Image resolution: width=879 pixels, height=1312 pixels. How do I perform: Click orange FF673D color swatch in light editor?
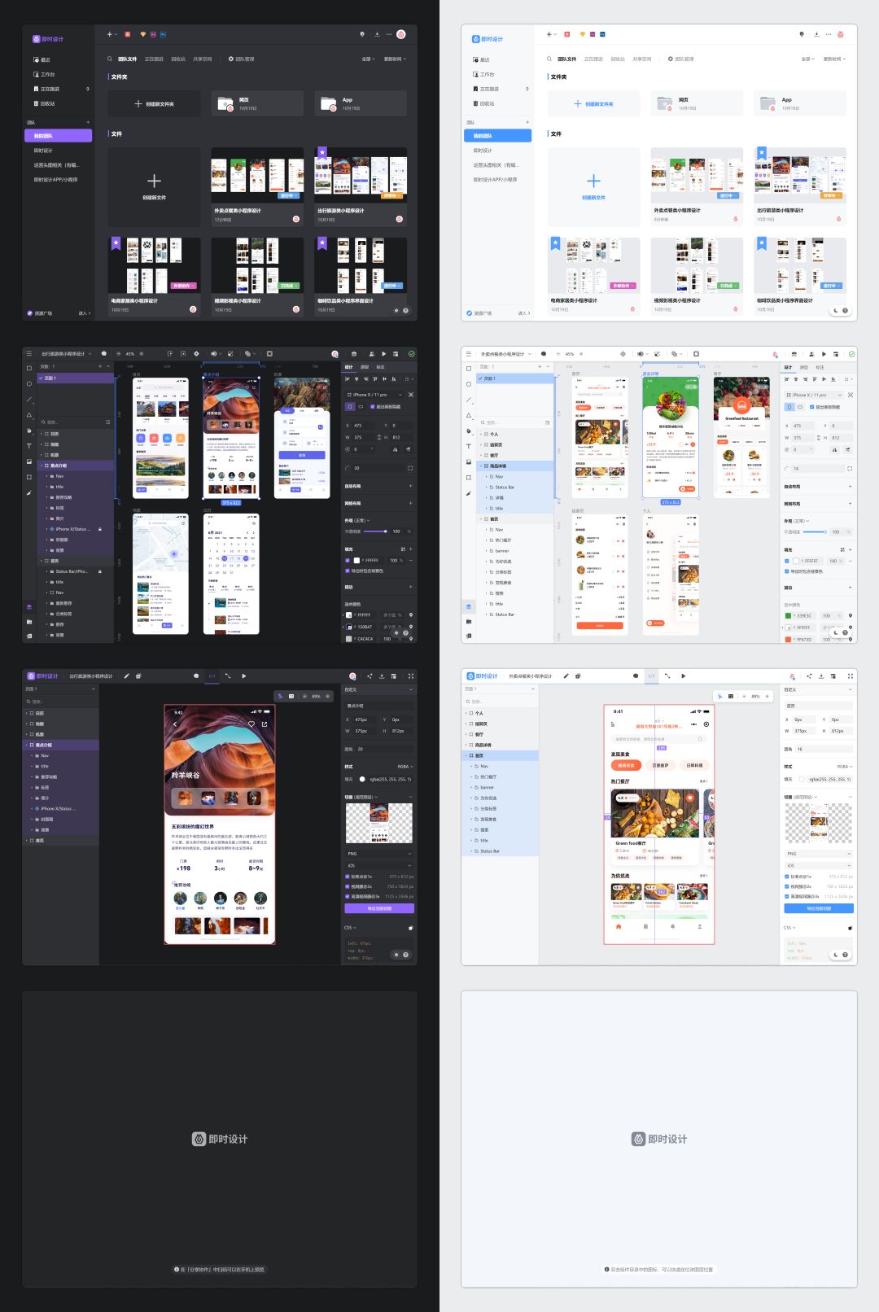click(788, 639)
